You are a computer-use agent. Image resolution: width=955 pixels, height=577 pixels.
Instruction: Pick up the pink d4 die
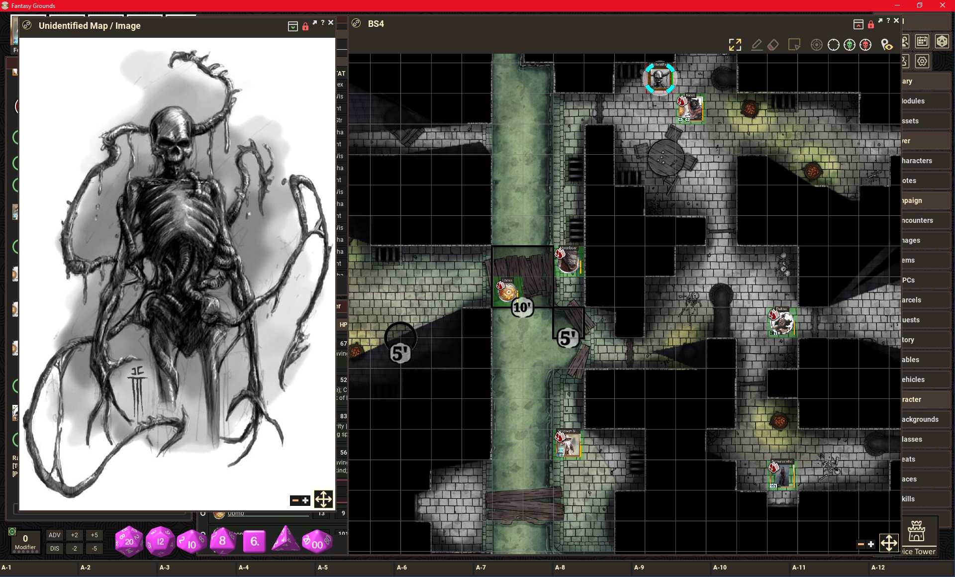[x=286, y=540]
